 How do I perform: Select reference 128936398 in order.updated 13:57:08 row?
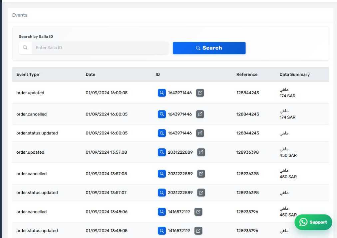click(247, 152)
